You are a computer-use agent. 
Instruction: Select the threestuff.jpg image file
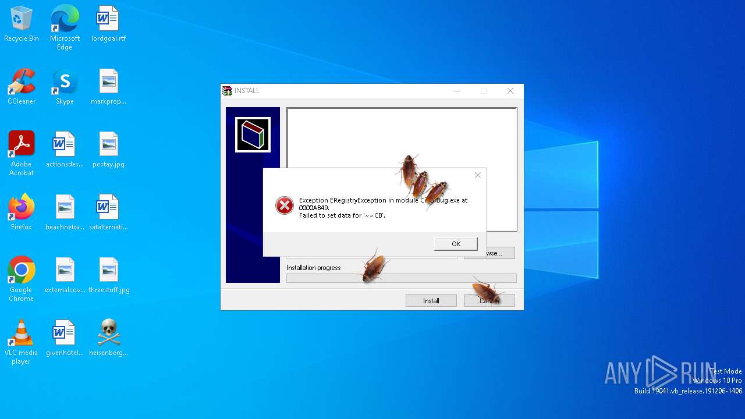pos(108,275)
